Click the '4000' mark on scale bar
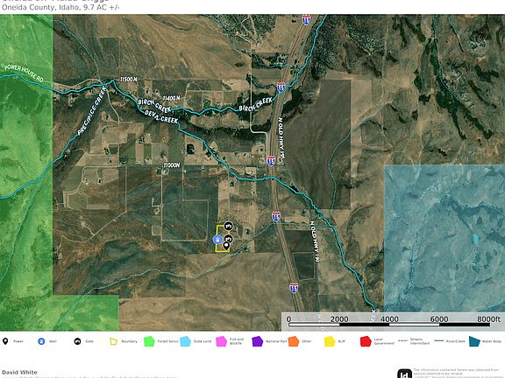 click(389, 318)
